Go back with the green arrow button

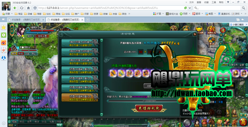coord(15,8)
